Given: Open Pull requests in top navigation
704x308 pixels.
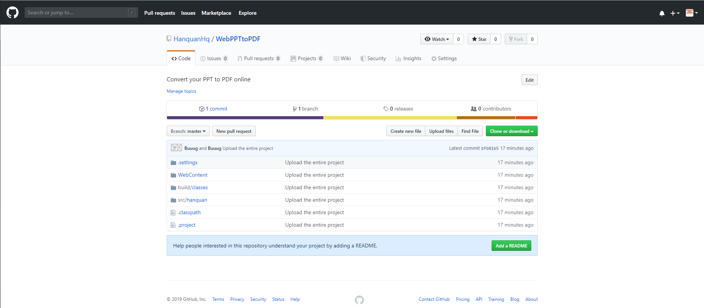Looking at the screenshot, I should (159, 13).
